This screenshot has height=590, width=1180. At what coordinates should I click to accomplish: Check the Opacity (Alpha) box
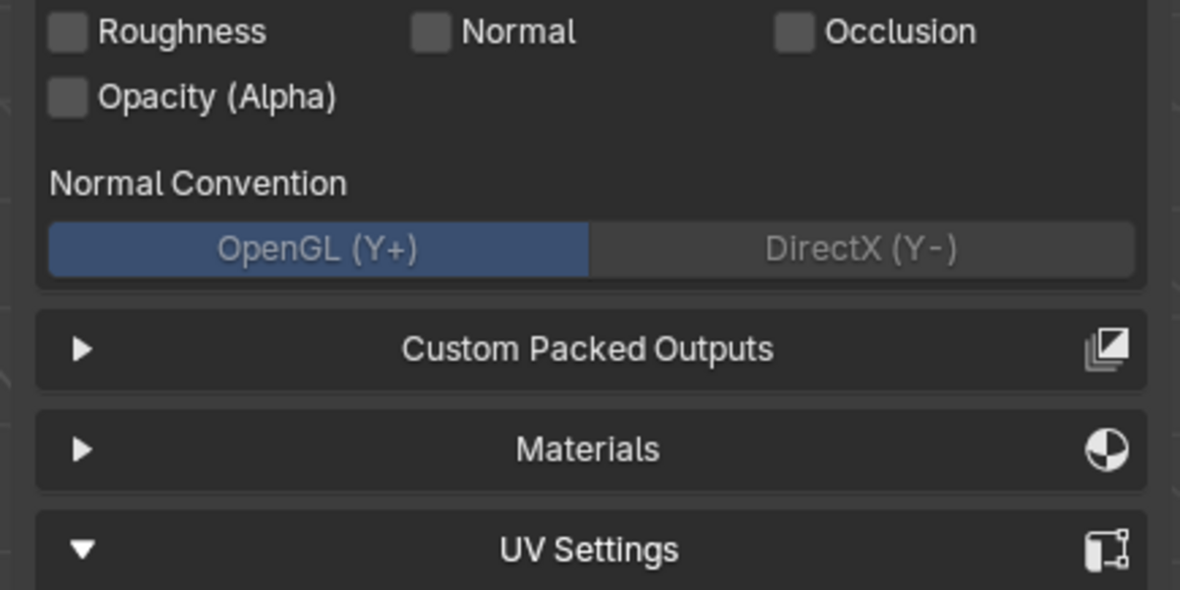click(x=68, y=97)
